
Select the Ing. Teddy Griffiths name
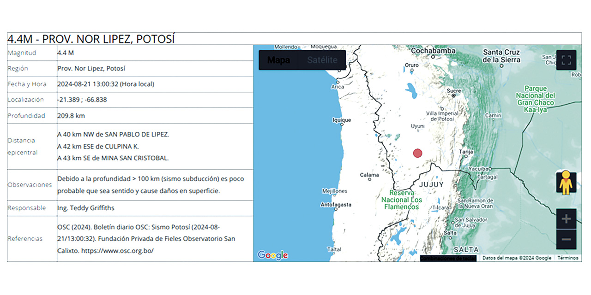click(x=86, y=208)
